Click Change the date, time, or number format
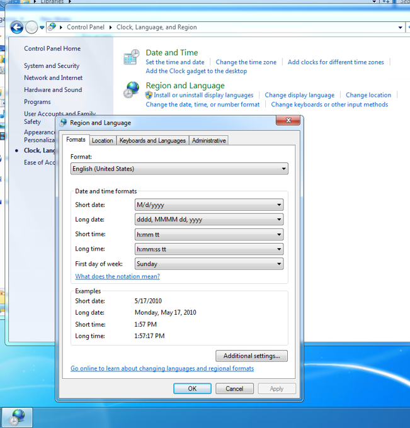This screenshot has width=410, height=428. point(203,104)
